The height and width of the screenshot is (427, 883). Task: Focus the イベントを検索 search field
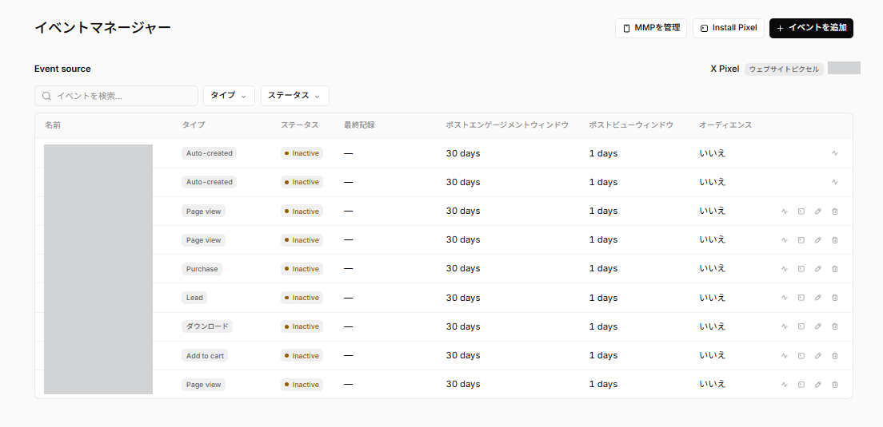click(x=116, y=96)
